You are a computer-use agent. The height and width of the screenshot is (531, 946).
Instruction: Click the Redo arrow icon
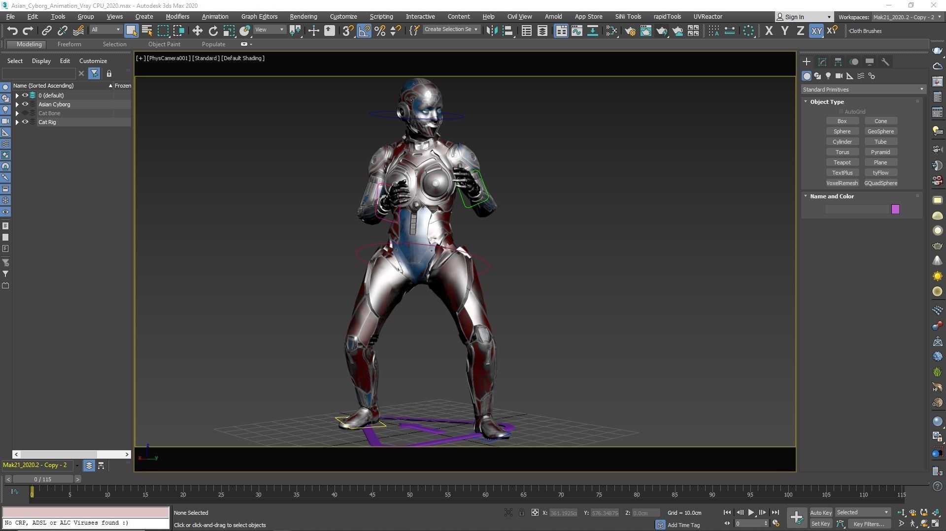[28, 31]
